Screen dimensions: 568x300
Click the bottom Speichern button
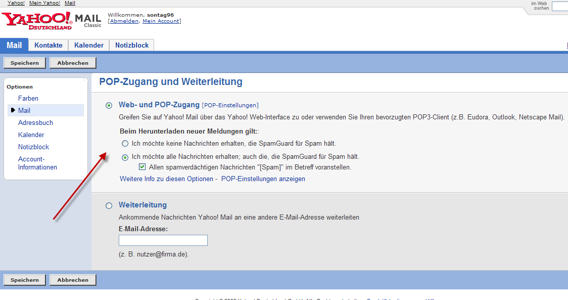pos(25,280)
